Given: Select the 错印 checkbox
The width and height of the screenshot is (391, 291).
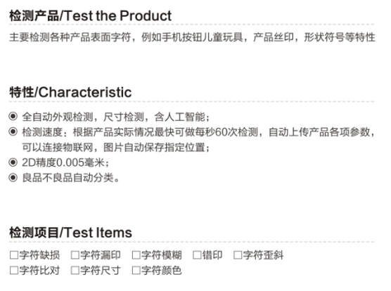Looking at the screenshot, I should (x=197, y=255).
